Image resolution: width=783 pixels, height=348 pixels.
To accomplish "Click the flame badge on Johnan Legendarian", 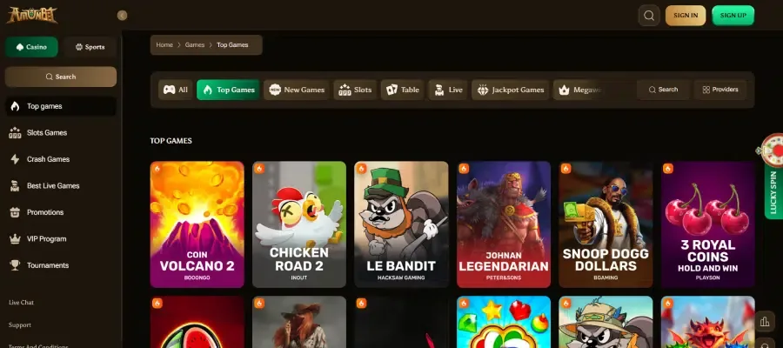I will click(x=464, y=168).
